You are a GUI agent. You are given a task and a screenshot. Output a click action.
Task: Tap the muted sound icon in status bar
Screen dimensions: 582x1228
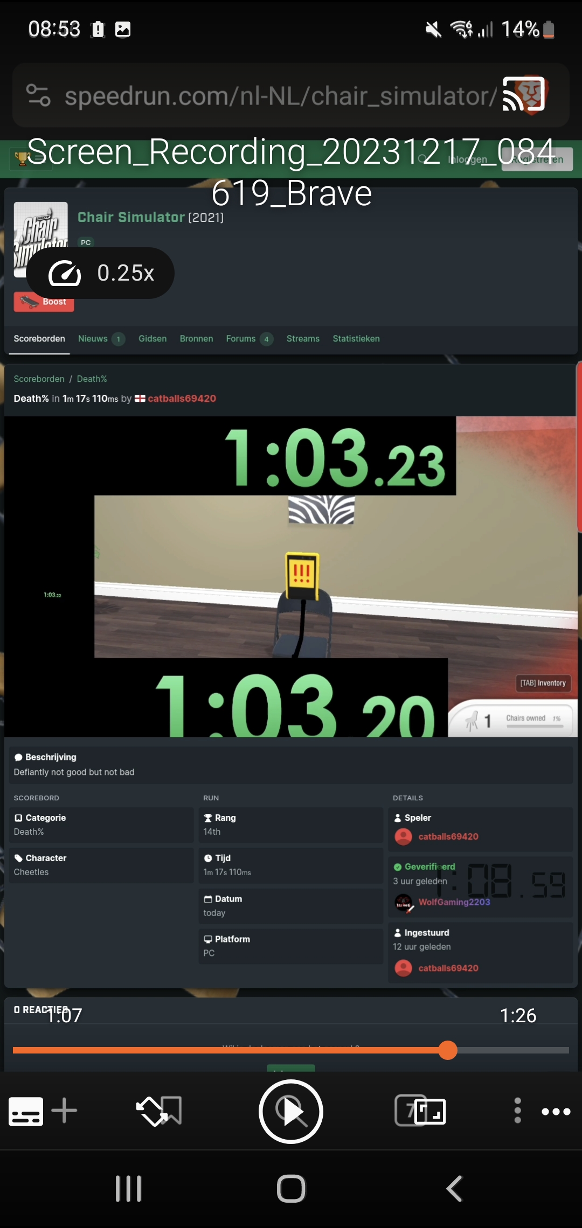tap(433, 29)
